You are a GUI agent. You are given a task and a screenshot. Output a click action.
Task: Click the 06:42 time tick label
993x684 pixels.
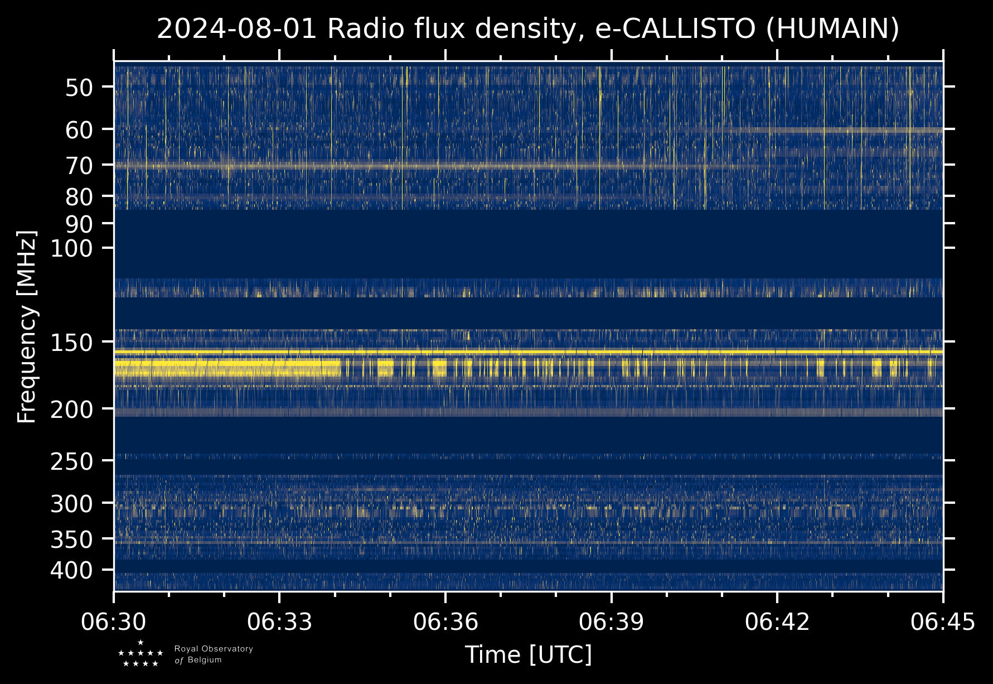(x=777, y=622)
